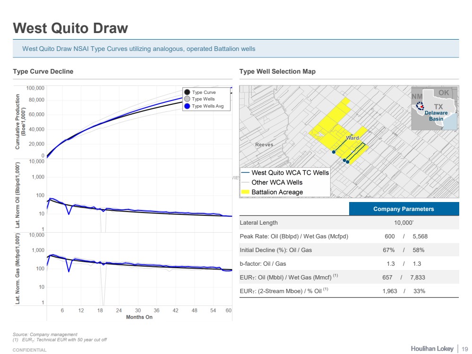Click the Houlihan Lokey logo
This screenshot has width=472, height=354.
(432, 348)
